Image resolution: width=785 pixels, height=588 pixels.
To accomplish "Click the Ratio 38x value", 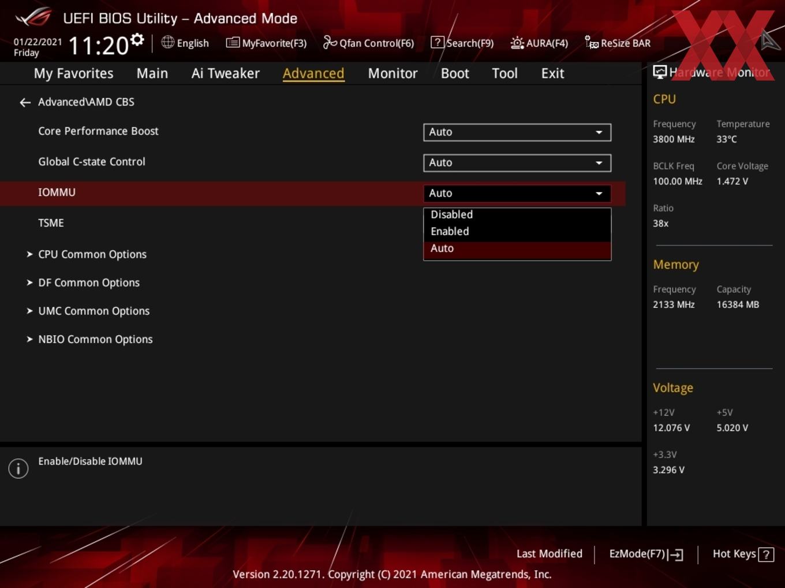I will [661, 223].
